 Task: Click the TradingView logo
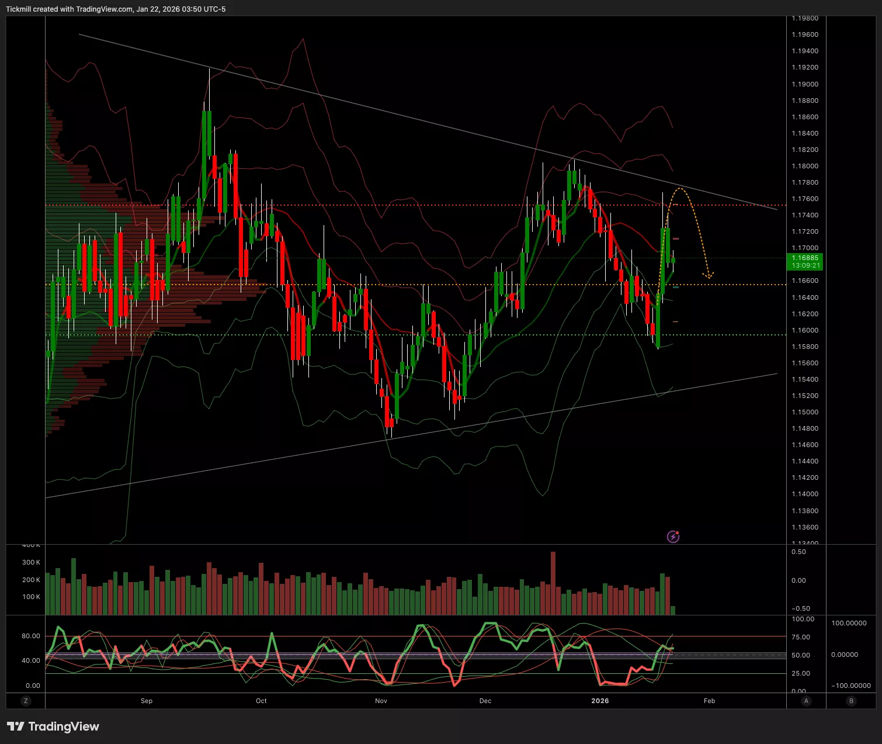pyautogui.click(x=53, y=726)
